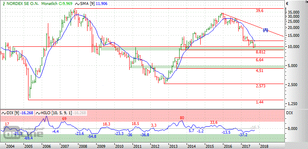This screenshot has height=149, width=308.
Task: Click the DIX value 33,6
Action: (x=214, y=123)
